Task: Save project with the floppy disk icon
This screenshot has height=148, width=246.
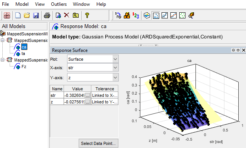Action: [x=36, y=15]
